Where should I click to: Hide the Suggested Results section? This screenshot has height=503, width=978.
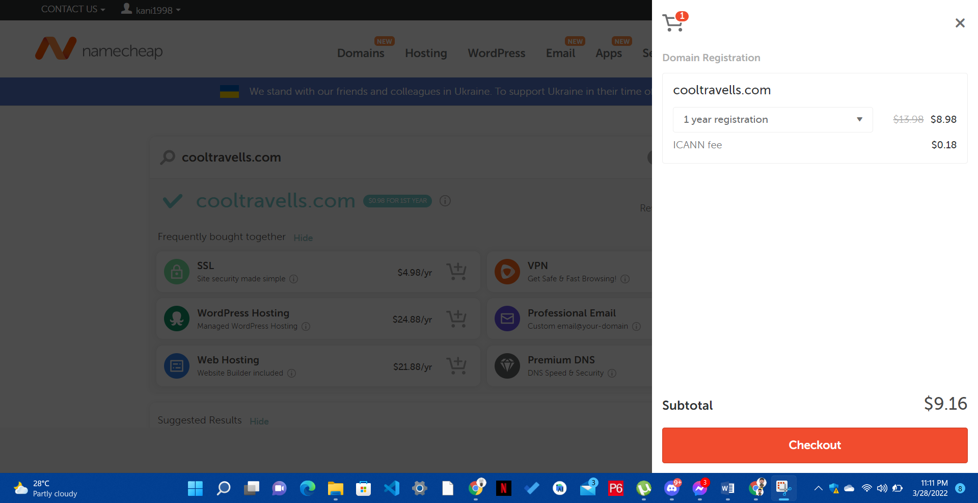point(259,421)
